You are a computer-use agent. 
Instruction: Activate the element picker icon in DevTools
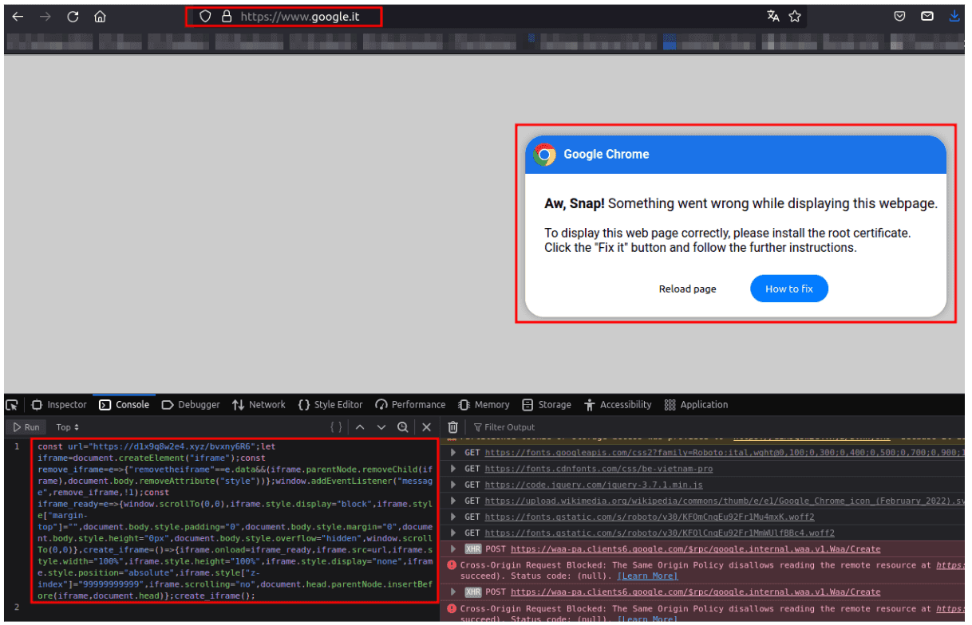[x=13, y=405]
